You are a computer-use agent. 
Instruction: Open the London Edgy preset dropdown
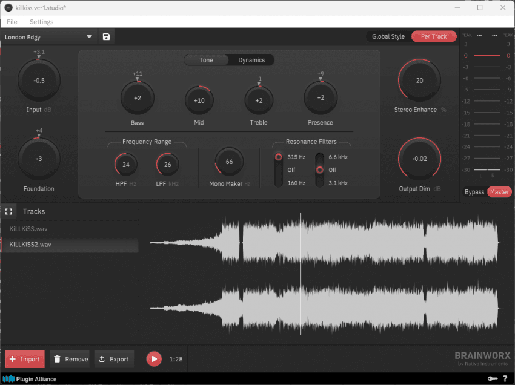pos(48,37)
